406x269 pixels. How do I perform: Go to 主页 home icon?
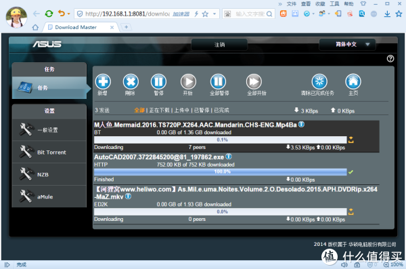(x=353, y=81)
